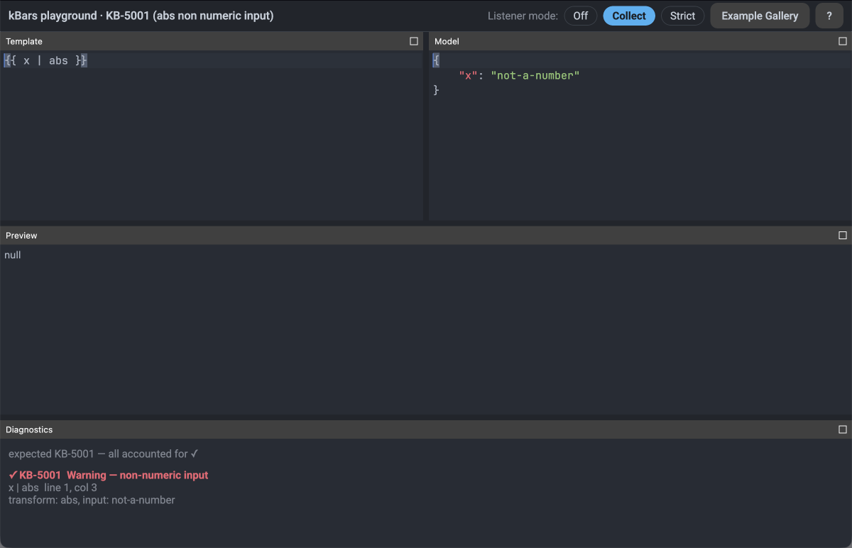
Task: Open help with the question mark button
Action: (829, 16)
